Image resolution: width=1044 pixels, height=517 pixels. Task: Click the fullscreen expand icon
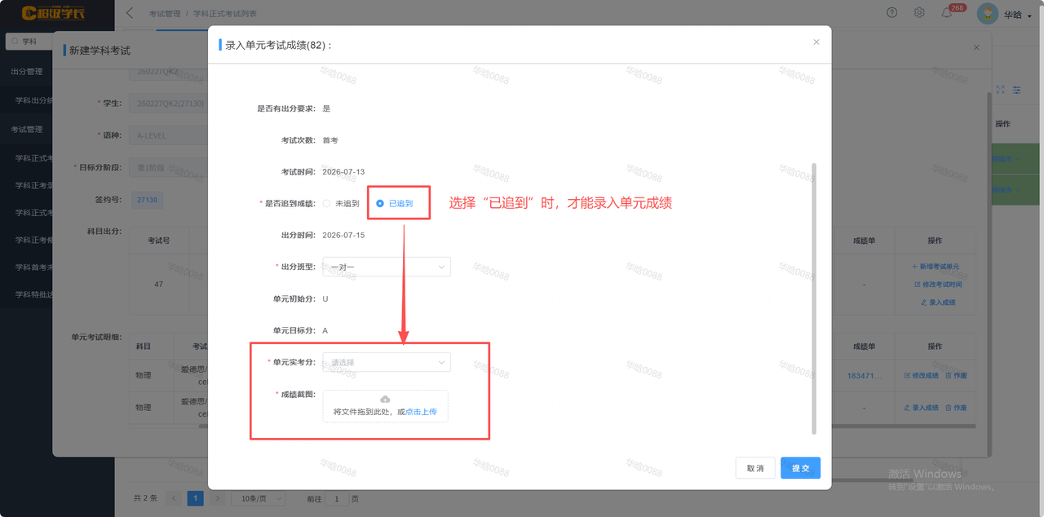[x=1000, y=90]
